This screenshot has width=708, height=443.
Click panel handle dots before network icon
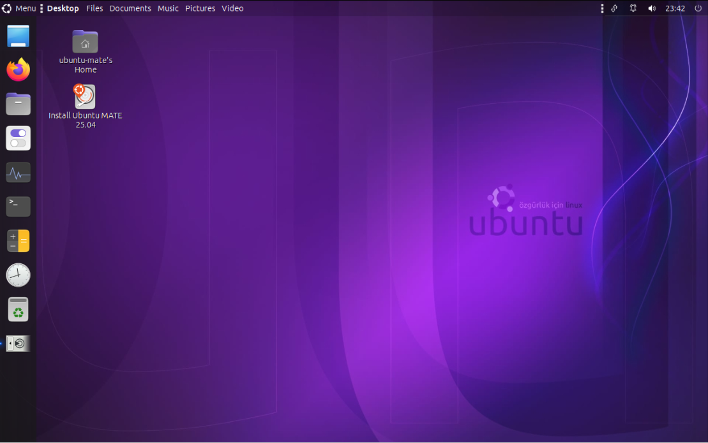(602, 8)
